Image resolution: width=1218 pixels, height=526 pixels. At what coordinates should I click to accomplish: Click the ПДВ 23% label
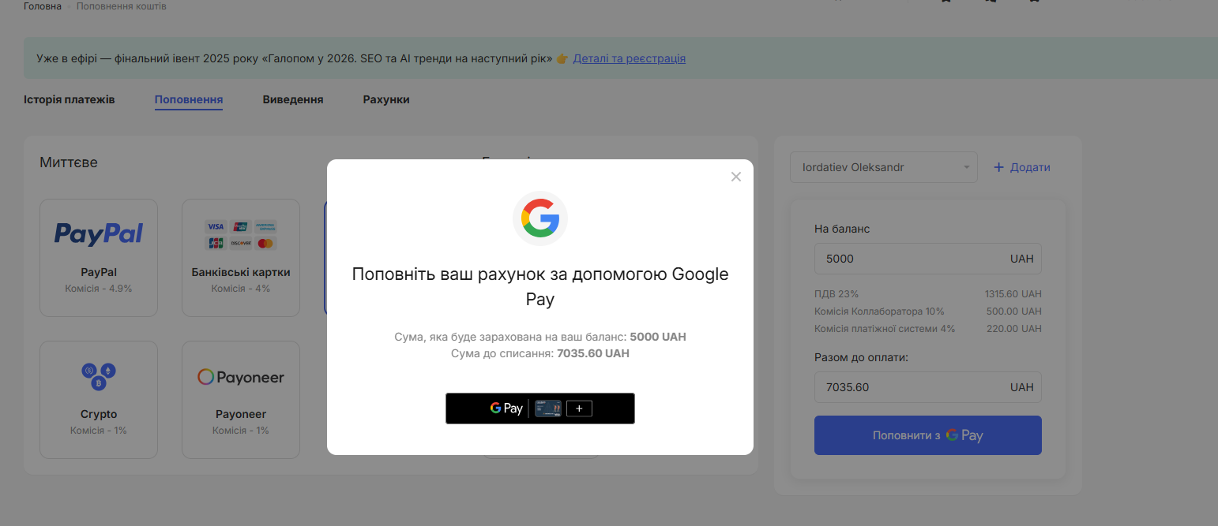(836, 293)
